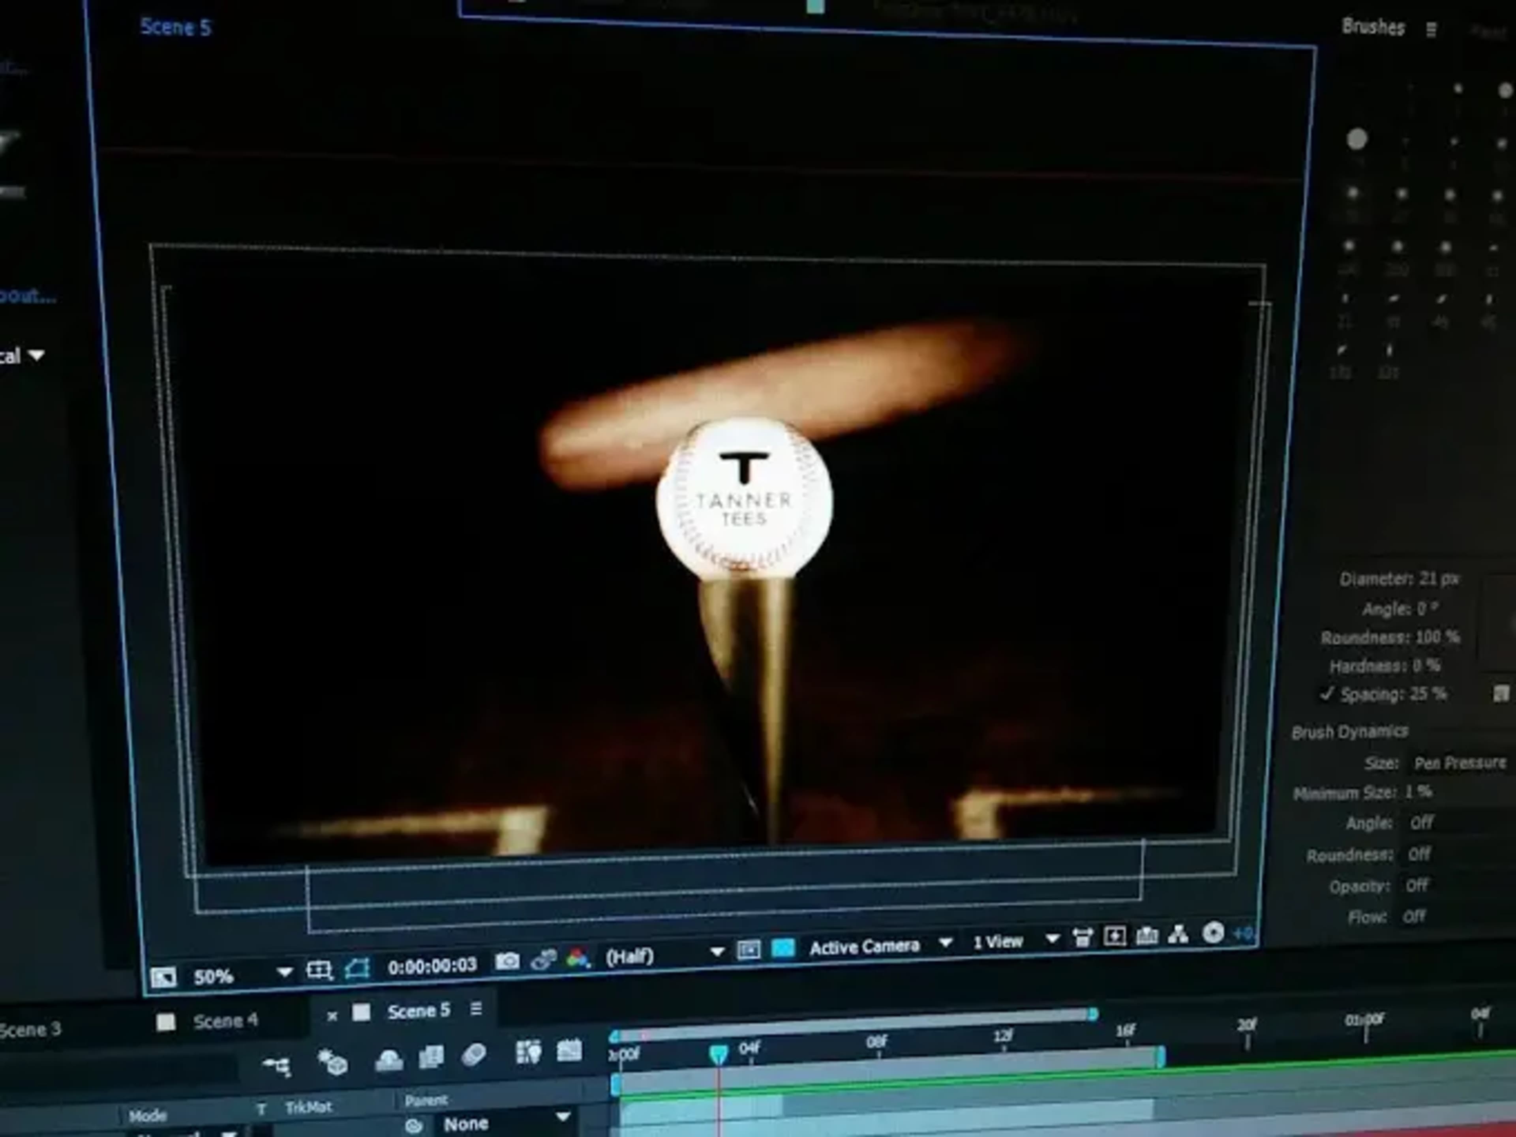Open the Choose grid and guide options icon
The height and width of the screenshot is (1137, 1516).
pos(319,970)
